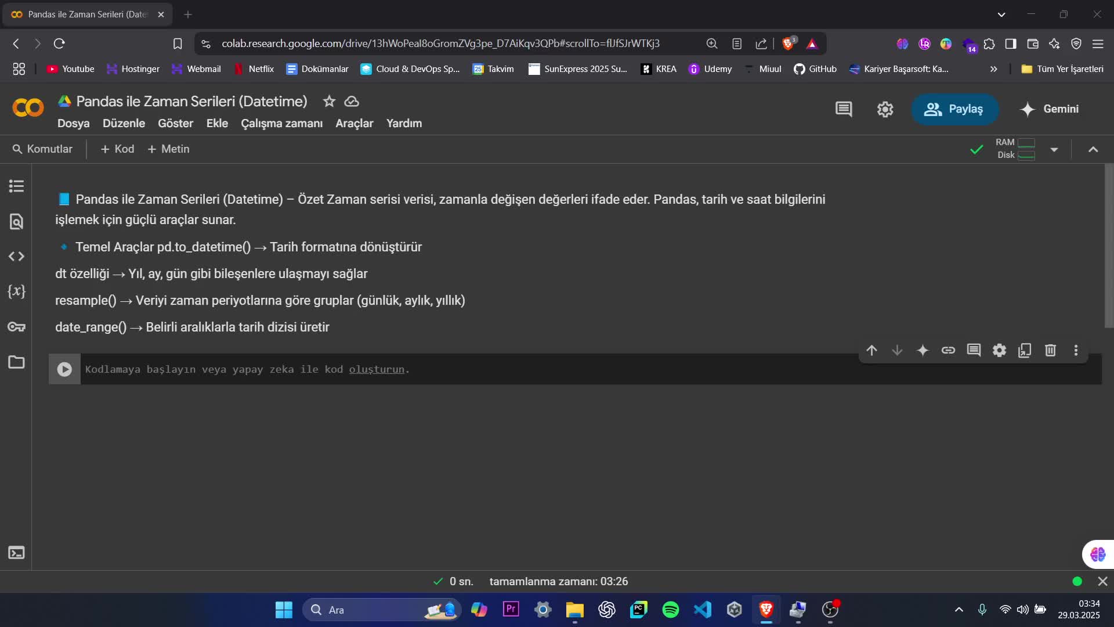The image size is (1114, 627).
Task: Click the Gemini sparkle icon in cell toolbar
Action: pos(923,350)
